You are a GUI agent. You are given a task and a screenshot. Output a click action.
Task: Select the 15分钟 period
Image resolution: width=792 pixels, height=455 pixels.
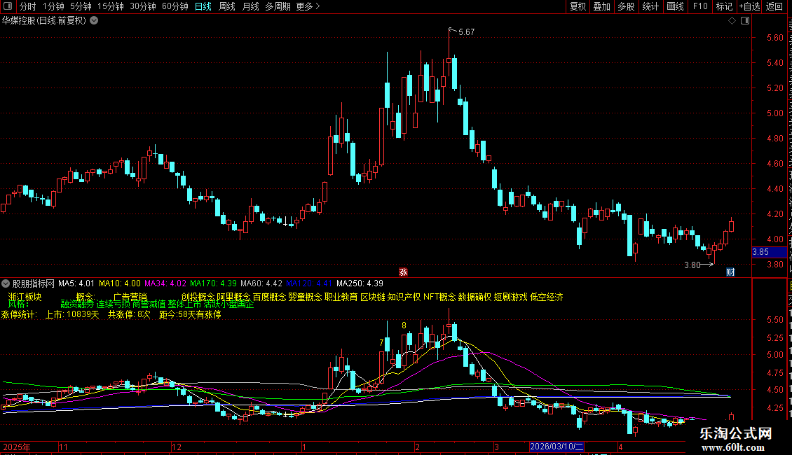pos(111,6)
